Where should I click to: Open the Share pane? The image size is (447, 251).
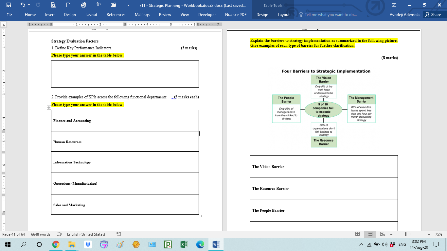434,14
